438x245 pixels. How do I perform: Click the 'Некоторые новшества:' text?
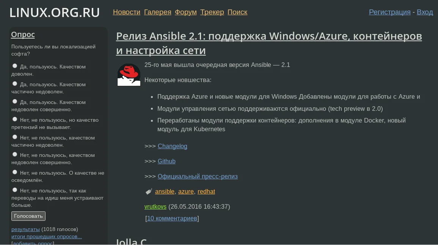pyautogui.click(x=178, y=80)
